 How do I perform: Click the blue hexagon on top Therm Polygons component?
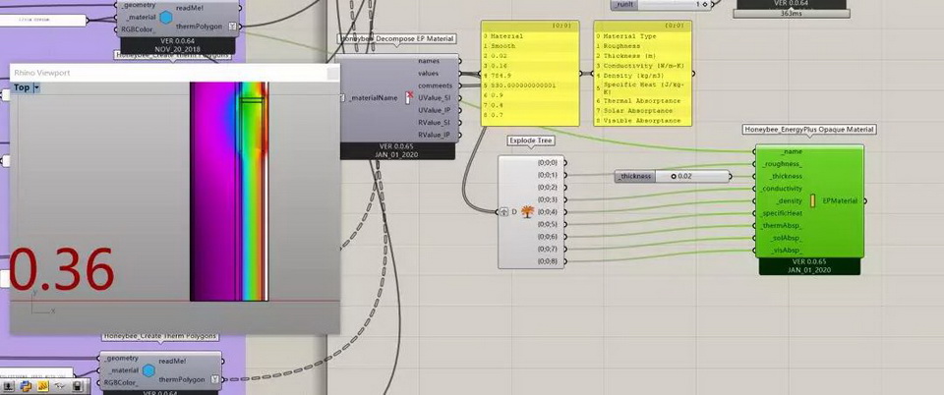point(150,17)
